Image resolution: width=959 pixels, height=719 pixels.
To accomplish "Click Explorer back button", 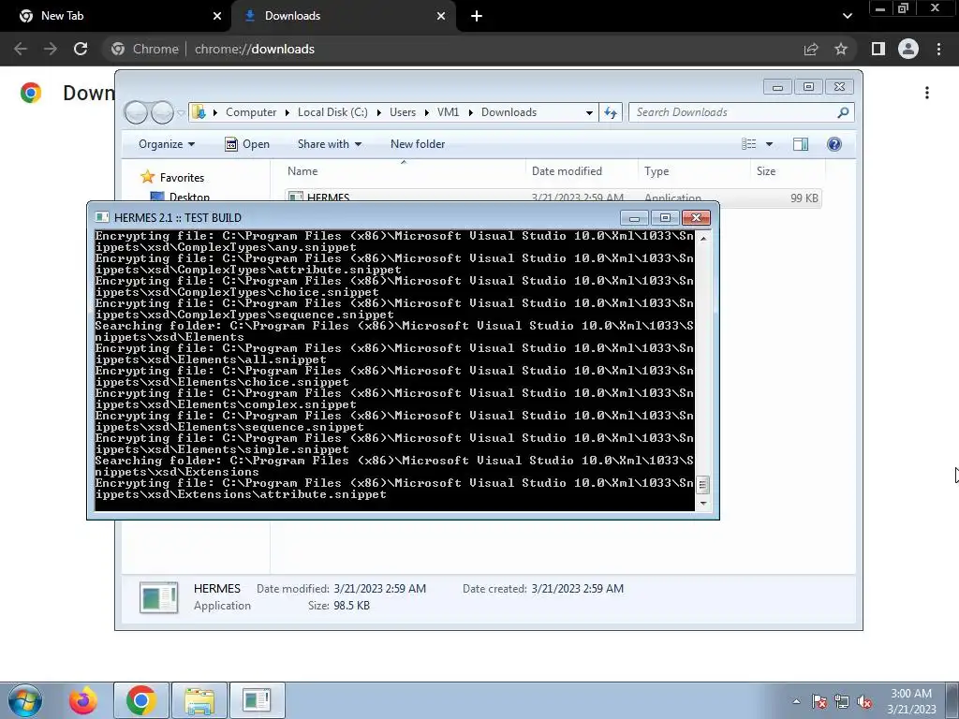I will click(x=136, y=112).
